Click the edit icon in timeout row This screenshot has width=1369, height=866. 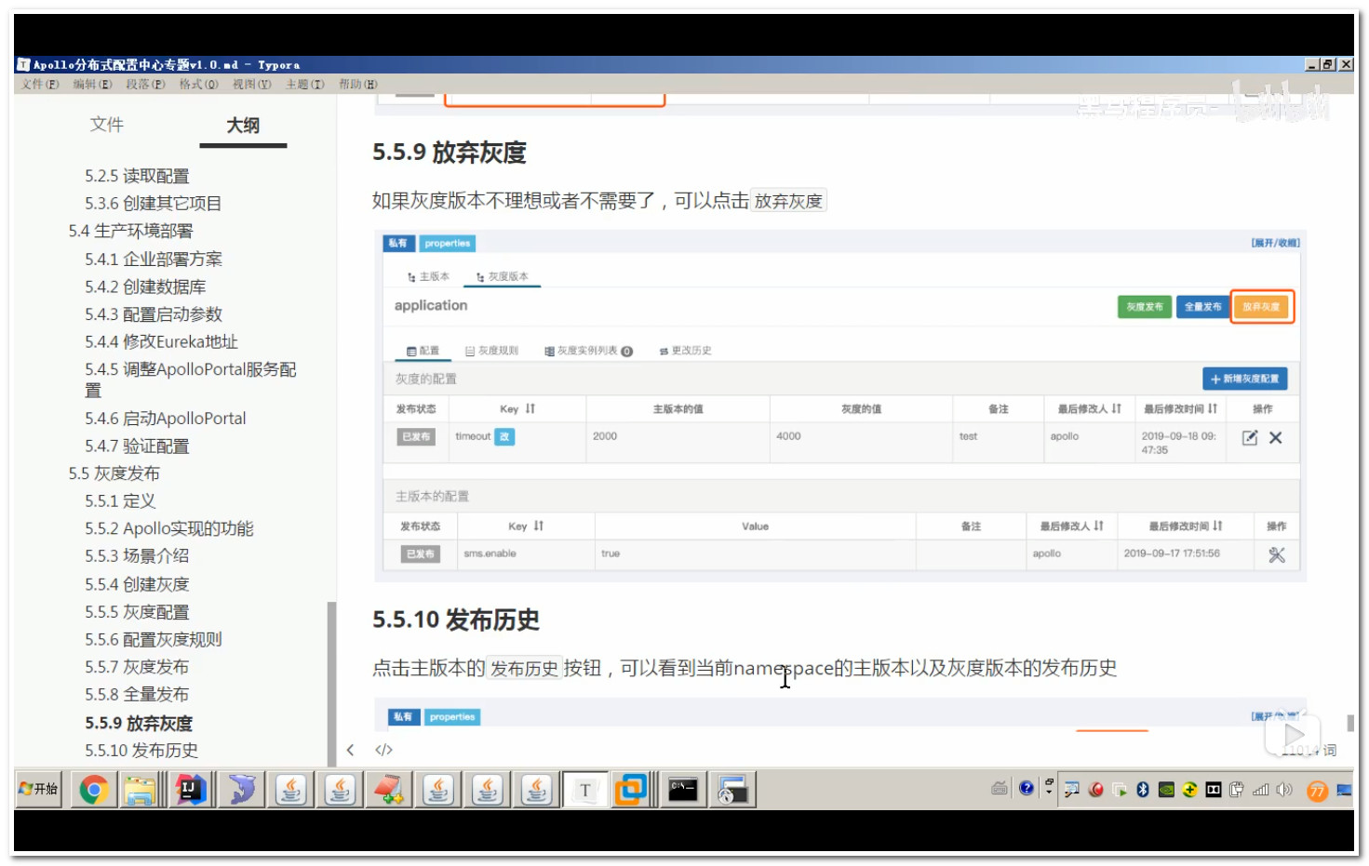pos(1250,437)
